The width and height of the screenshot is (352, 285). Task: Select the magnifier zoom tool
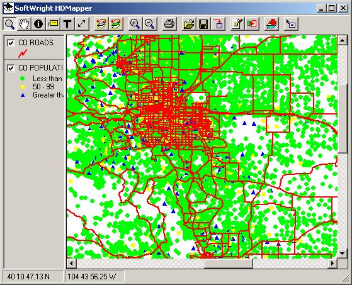coord(9,24)
